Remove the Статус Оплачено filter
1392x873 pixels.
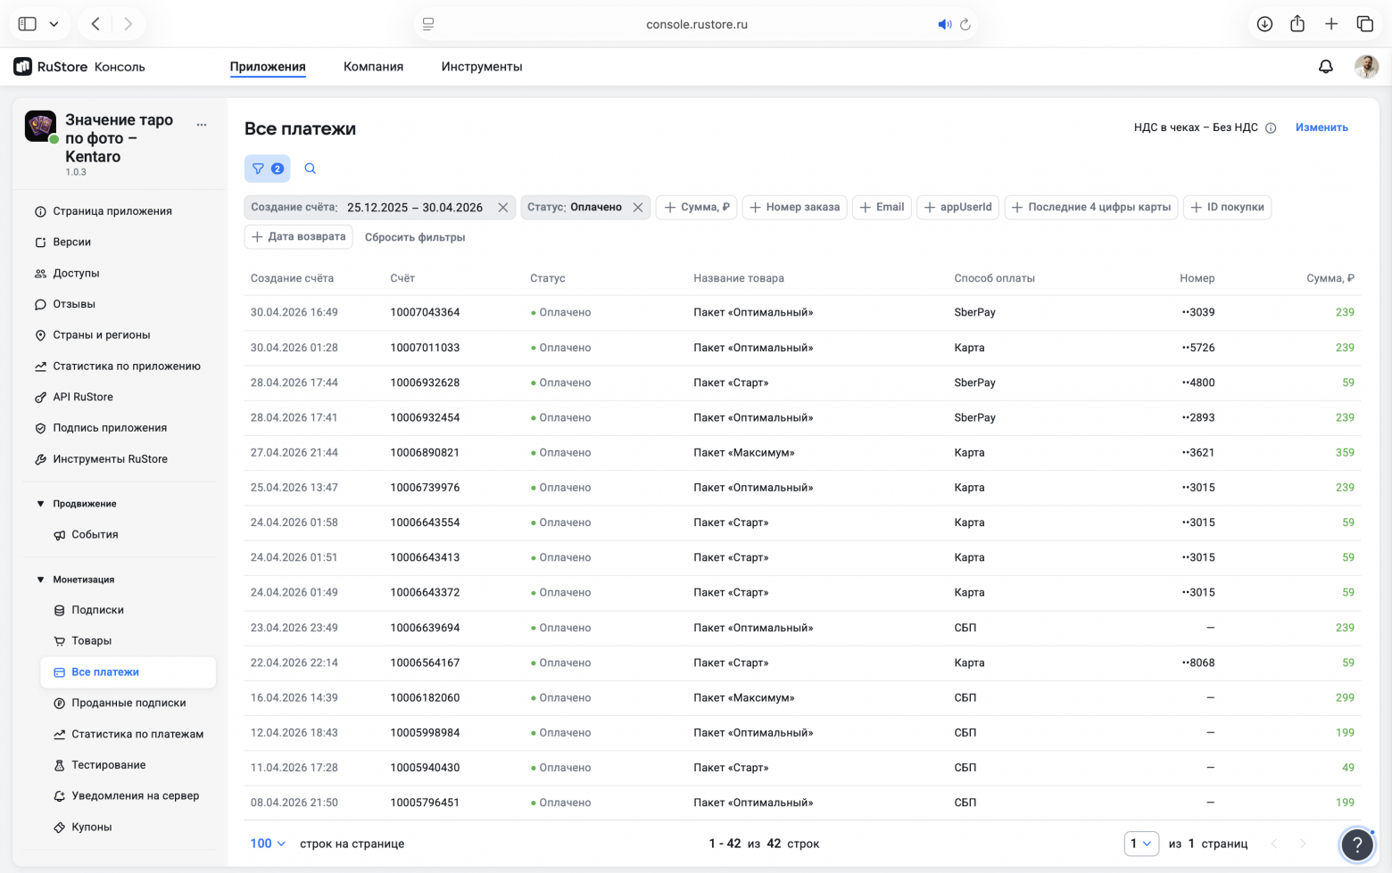(x=638, y=208)
